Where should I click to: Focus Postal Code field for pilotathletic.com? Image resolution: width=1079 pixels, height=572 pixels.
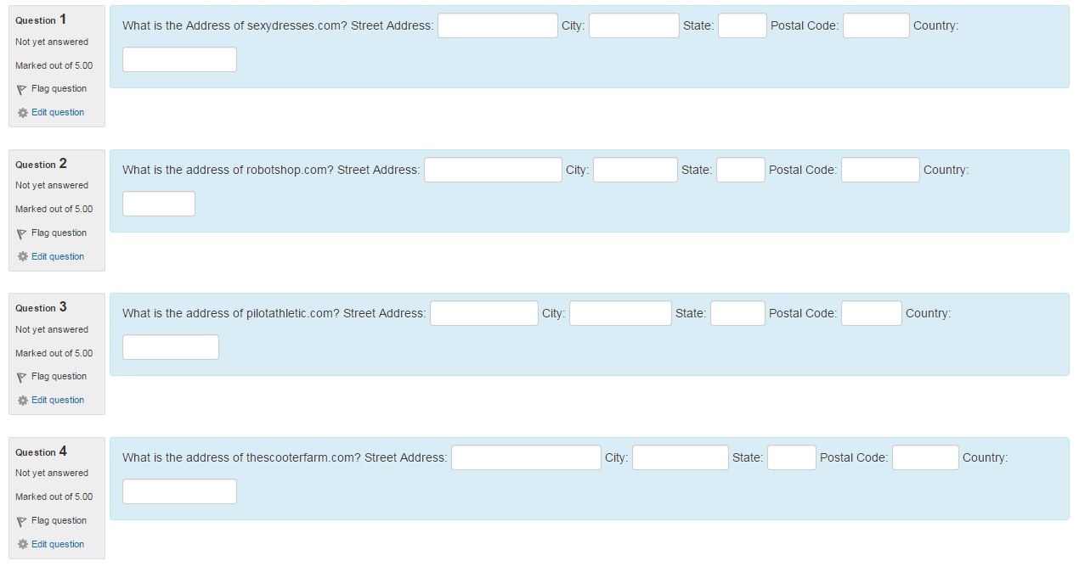click(872, 313)
